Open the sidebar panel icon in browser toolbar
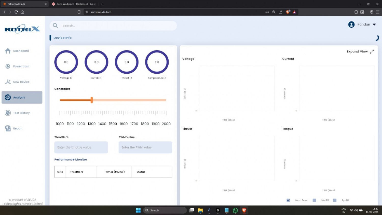 [x=362, y=12]
